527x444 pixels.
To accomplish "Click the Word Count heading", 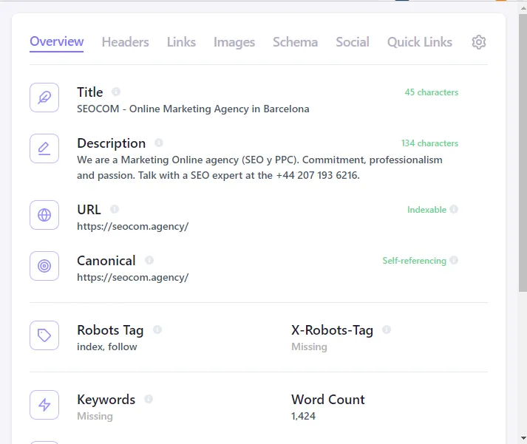I will [x=328, y=400].
